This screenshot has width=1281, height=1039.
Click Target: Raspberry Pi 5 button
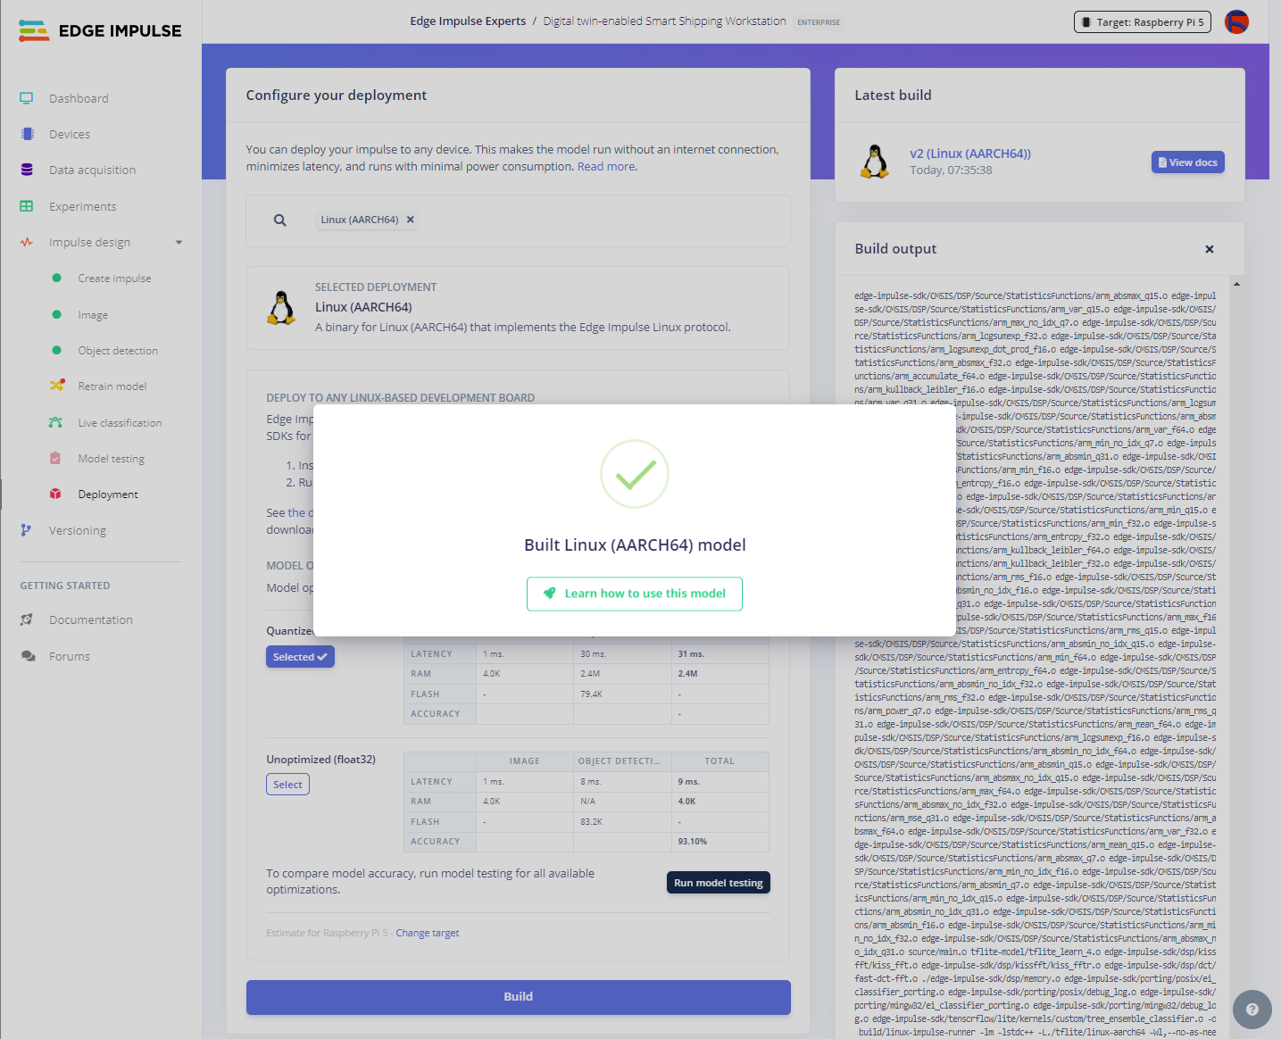pyautogui.click(x=1143, y=22)
